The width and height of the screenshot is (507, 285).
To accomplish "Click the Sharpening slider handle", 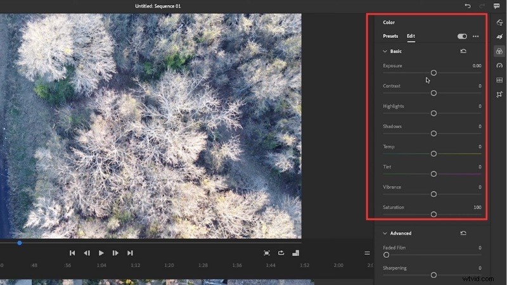I will (433, 275).
